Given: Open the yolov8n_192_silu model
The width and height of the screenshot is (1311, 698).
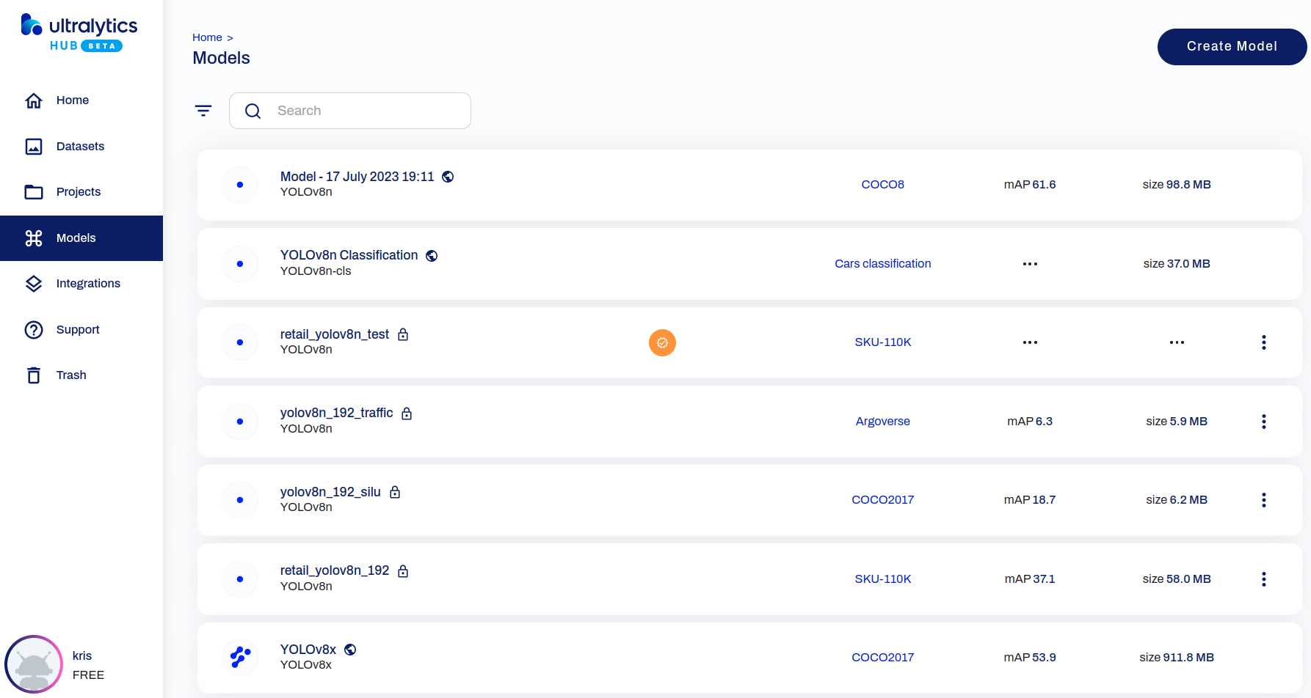Looking at the screenshot, I should pos(330,492).
